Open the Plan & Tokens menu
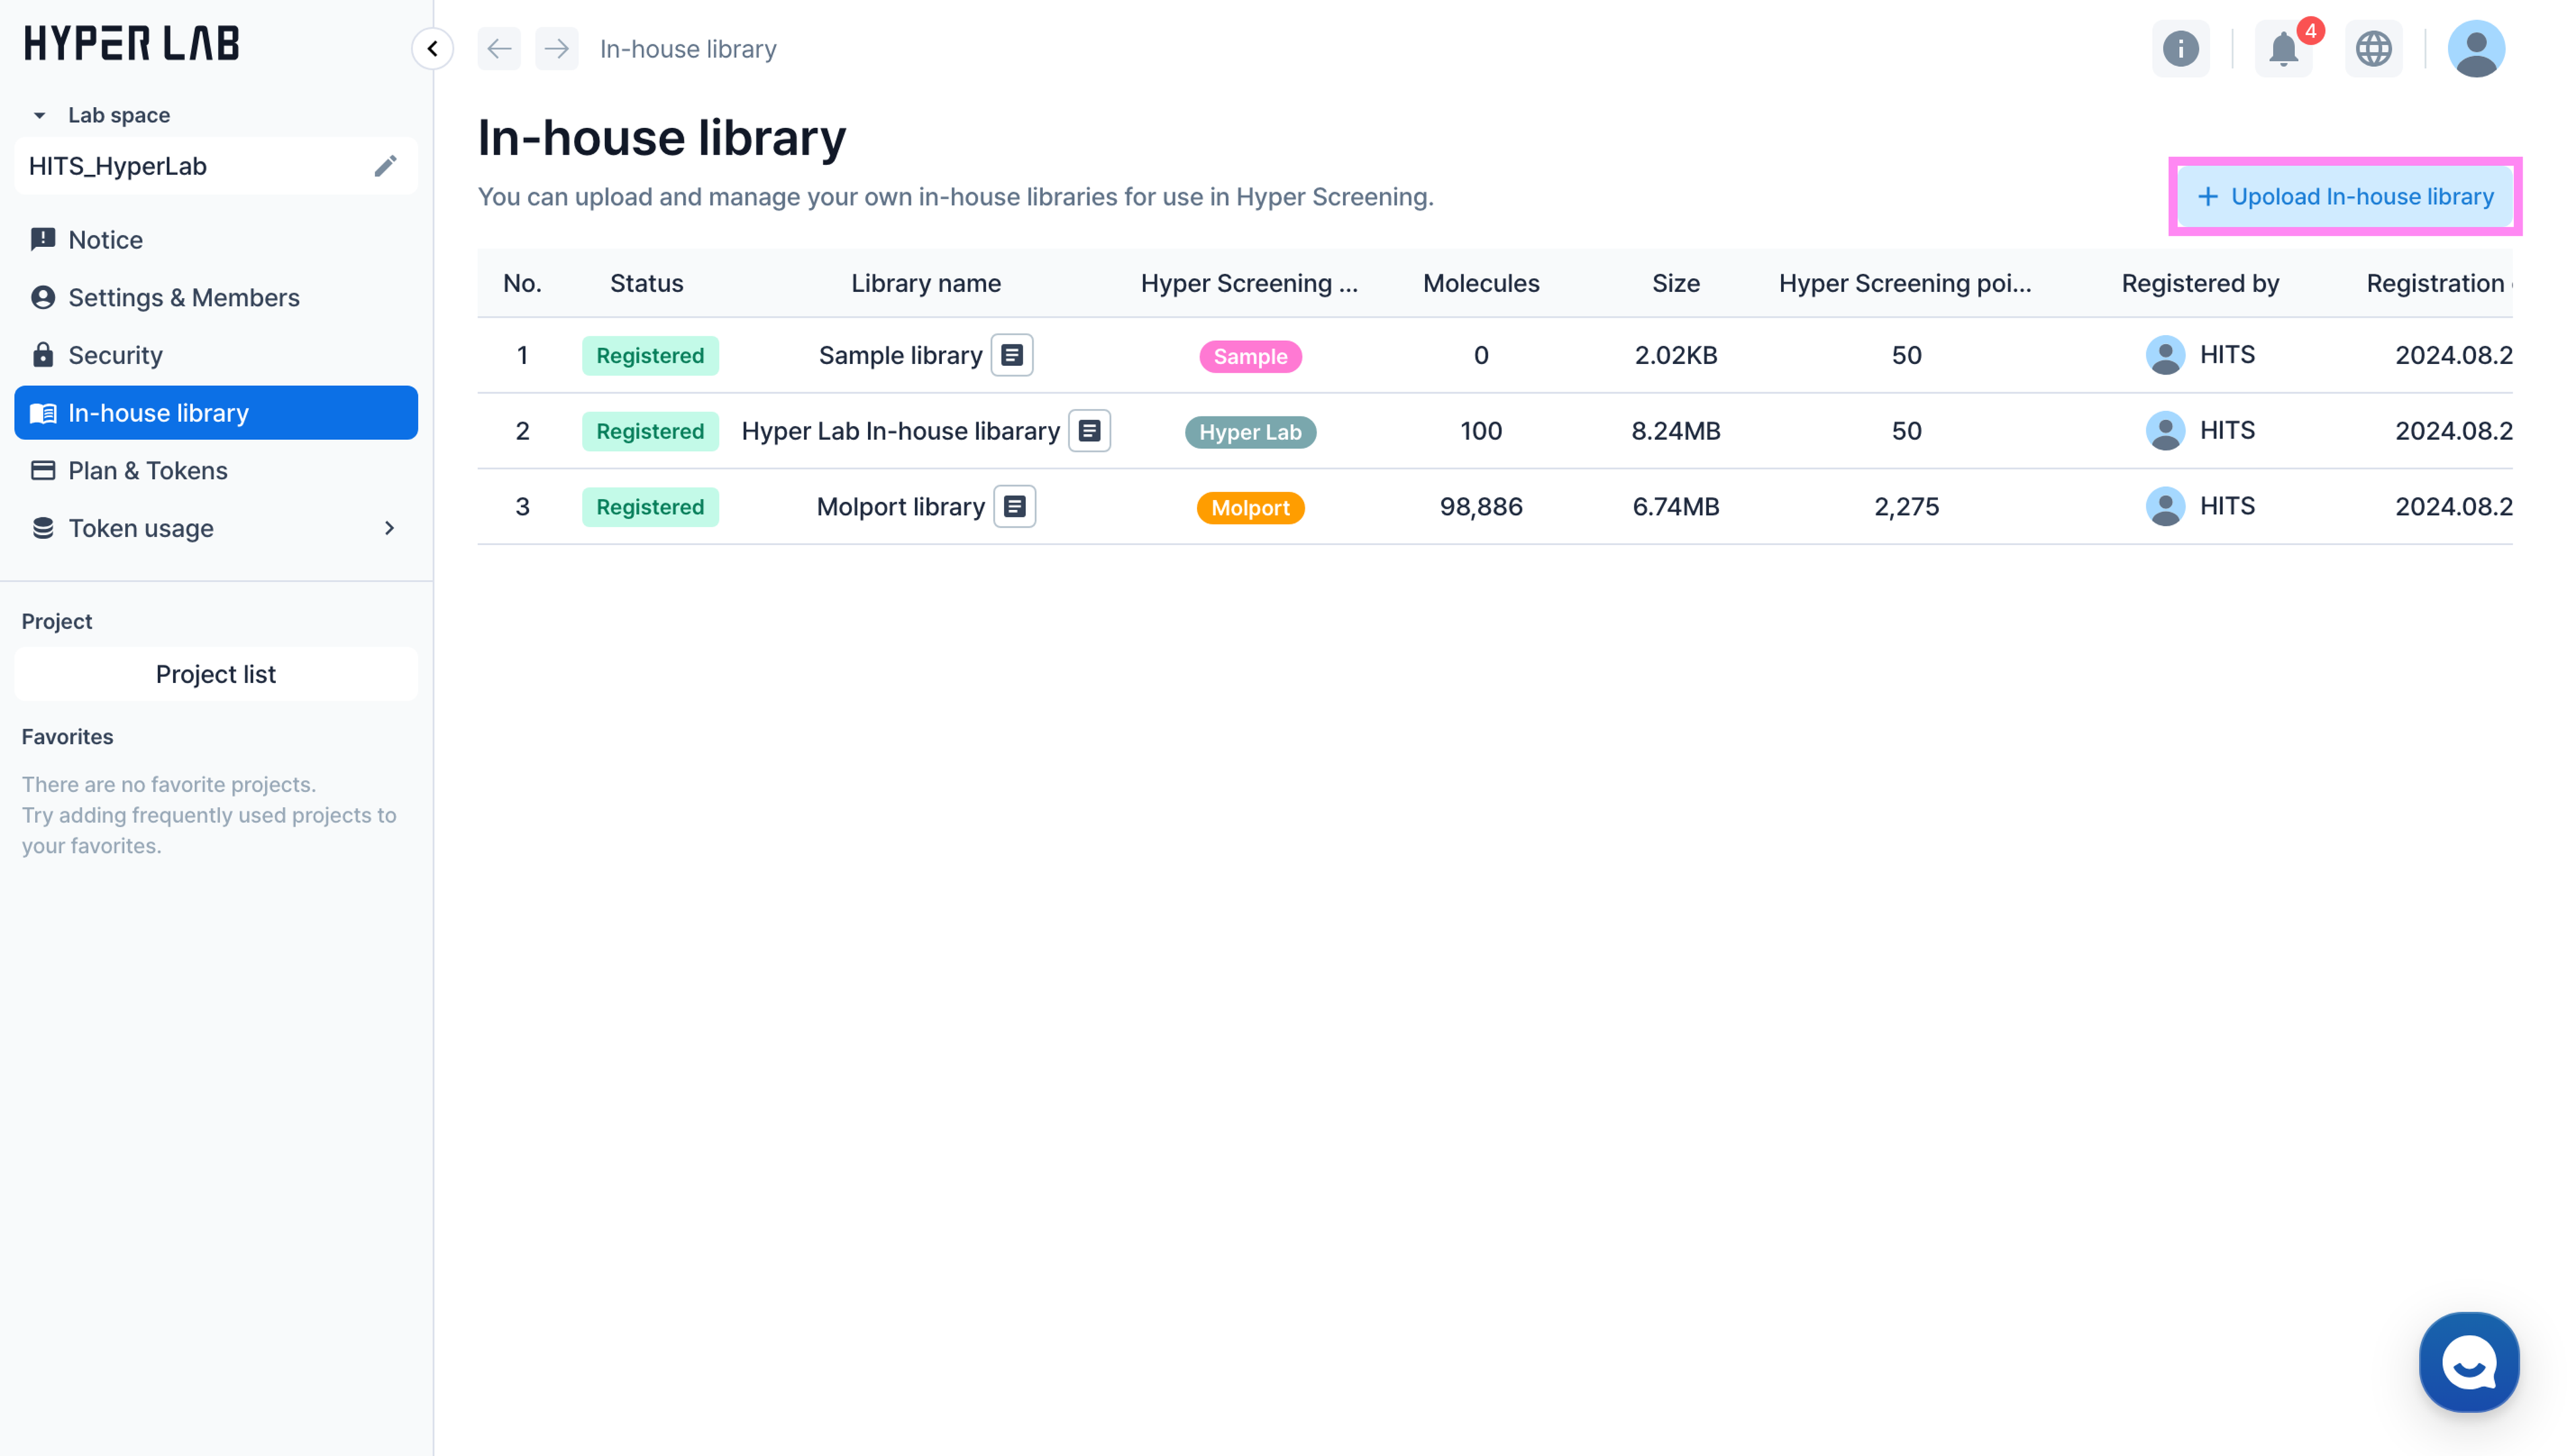Screen dimensions: 2567x1456 point(147,471)
